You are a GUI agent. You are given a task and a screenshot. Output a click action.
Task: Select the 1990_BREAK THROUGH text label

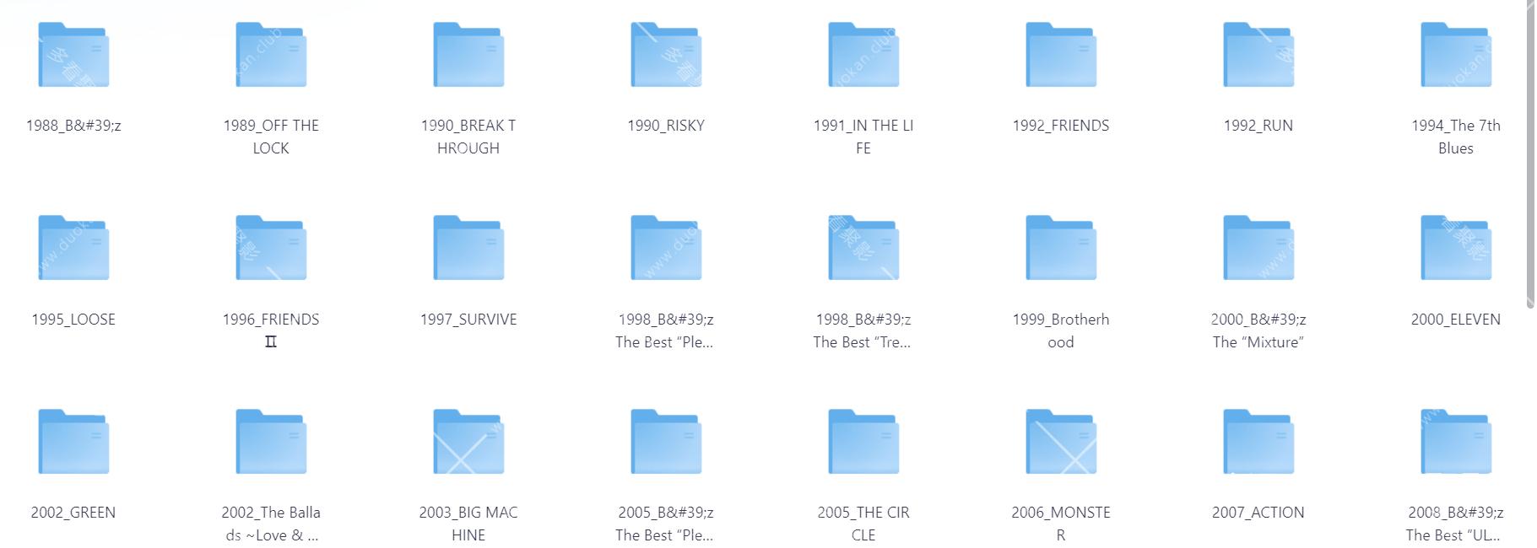(468, 137)
